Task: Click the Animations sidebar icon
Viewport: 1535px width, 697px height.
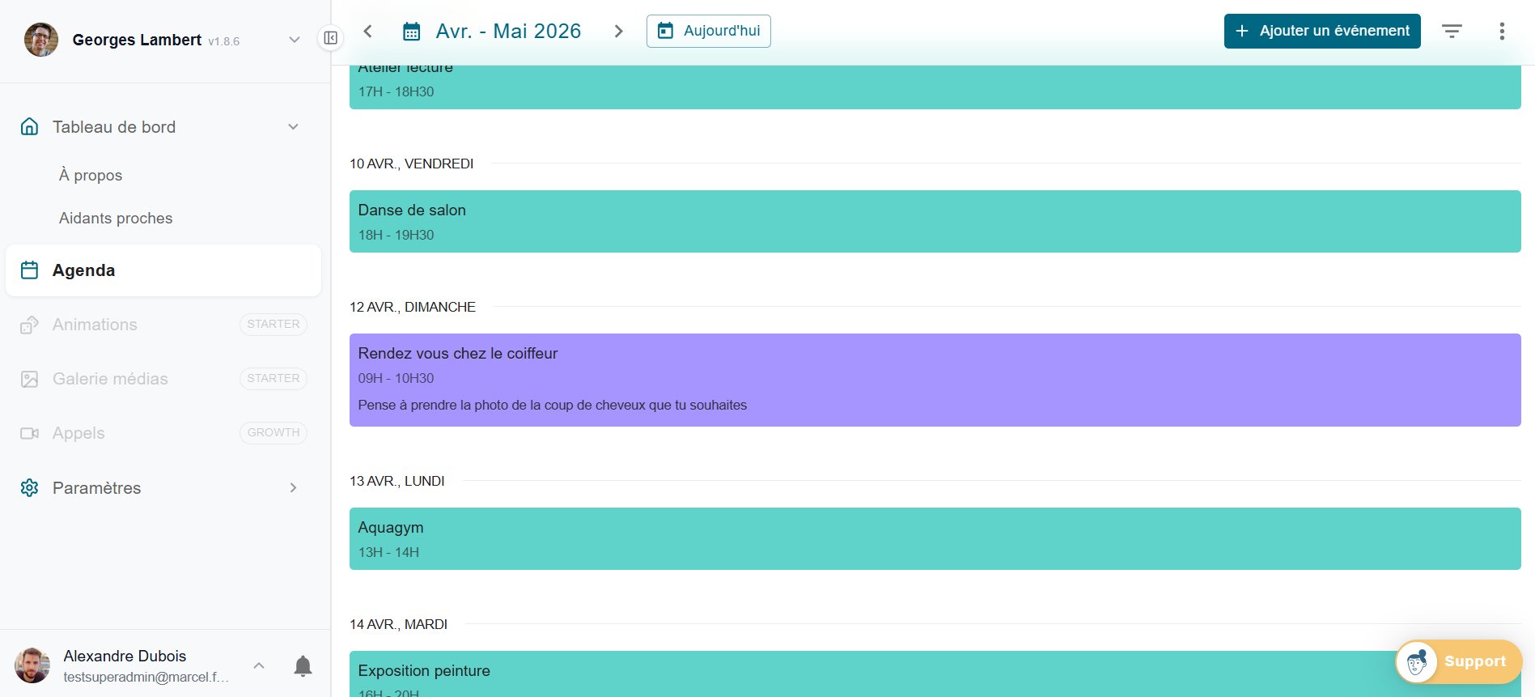Action: click(x=29, y=325)
